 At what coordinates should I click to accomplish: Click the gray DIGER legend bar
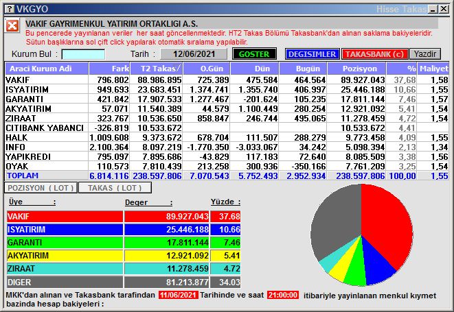pyautogui.click(x=65, y=282)
